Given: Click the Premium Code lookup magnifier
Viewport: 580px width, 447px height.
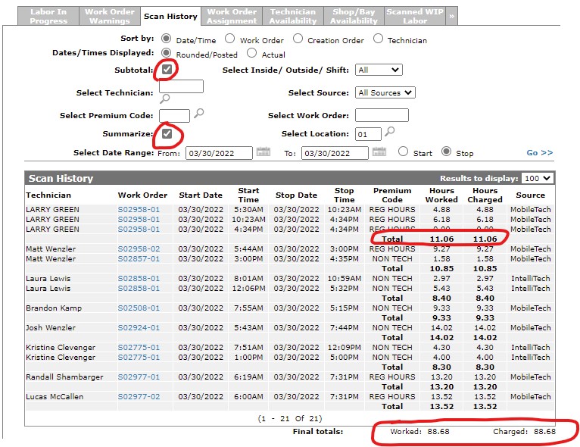Looking at the screenshot, I should click(x=199, y=114).
